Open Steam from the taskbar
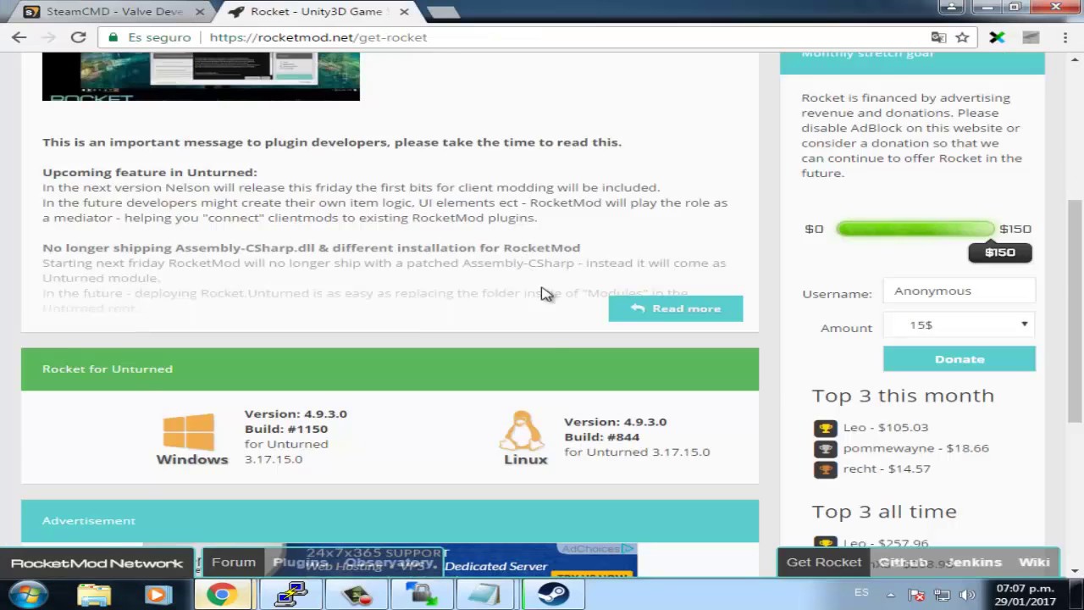This screenshot has height=610, width=1084. [552, 595]
